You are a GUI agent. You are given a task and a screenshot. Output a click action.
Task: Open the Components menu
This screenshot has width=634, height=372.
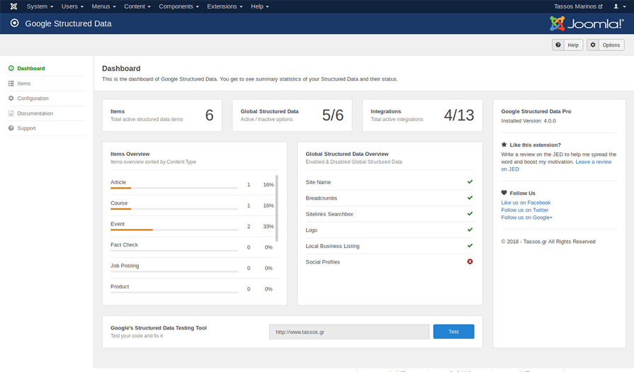point(179,6)
